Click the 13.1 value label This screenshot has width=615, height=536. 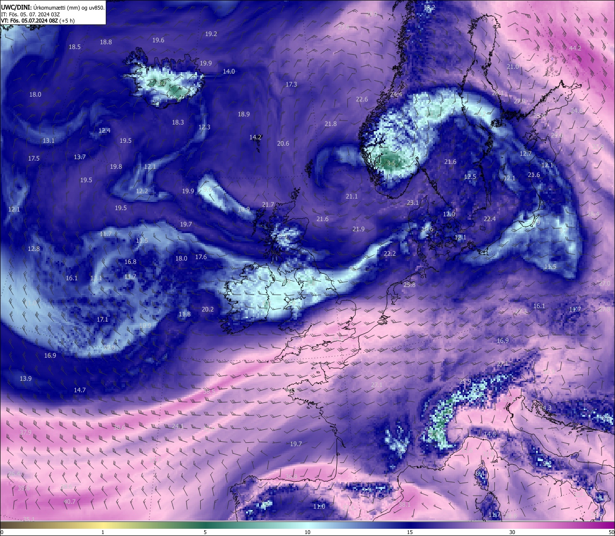pyautogui.click(x=49, y=141)
